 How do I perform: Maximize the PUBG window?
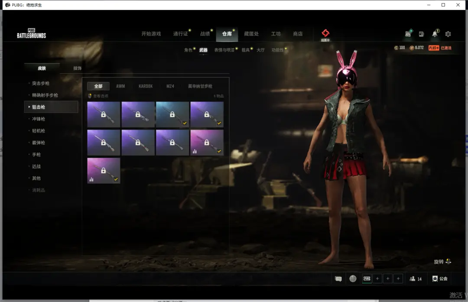click(443, 5)
